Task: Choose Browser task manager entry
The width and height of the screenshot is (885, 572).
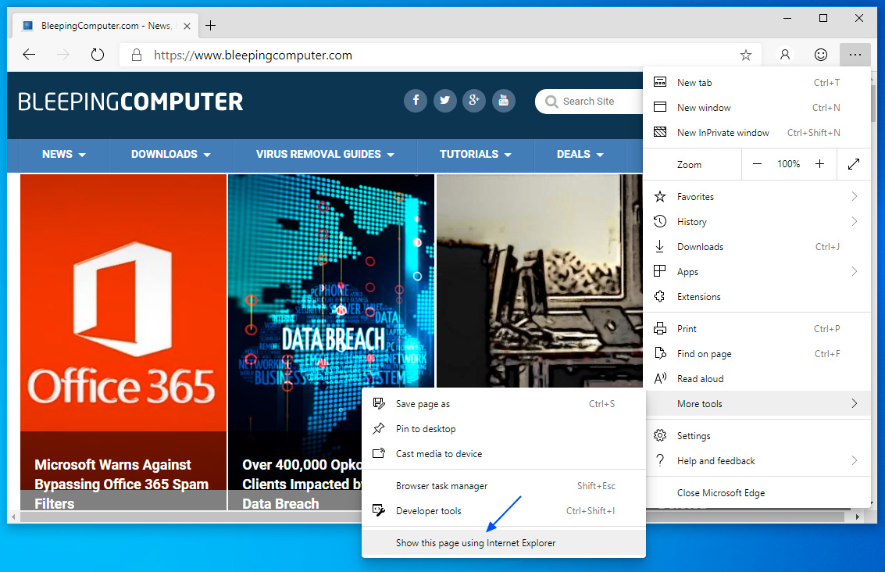Action: 504,485
